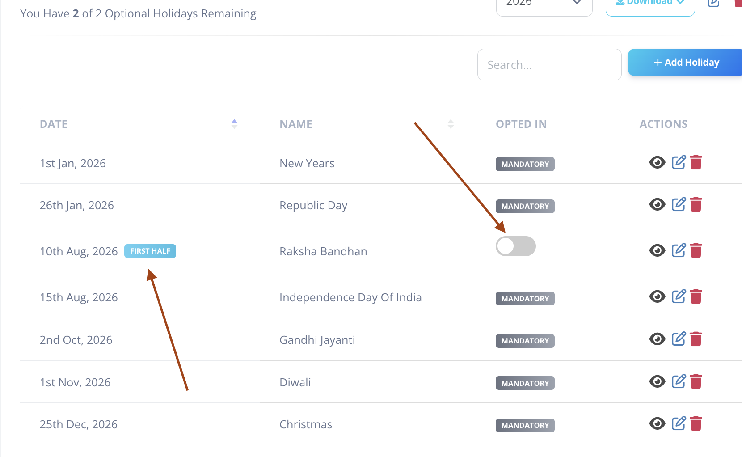
Task: Delete the New Years holiday
Action: [x=696, y=162]
